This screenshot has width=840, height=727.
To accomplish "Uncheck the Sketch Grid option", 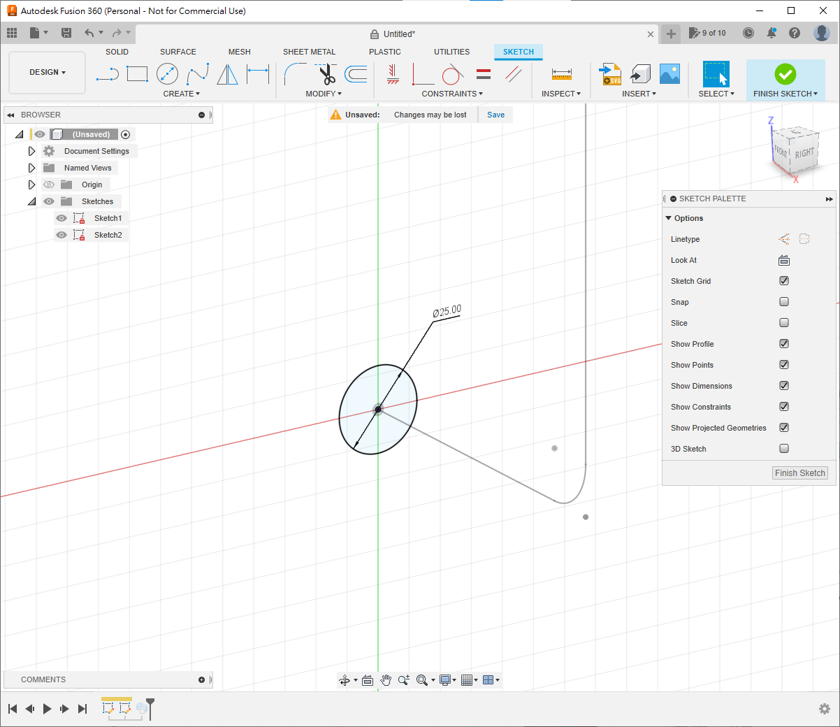I will (784, 281).
